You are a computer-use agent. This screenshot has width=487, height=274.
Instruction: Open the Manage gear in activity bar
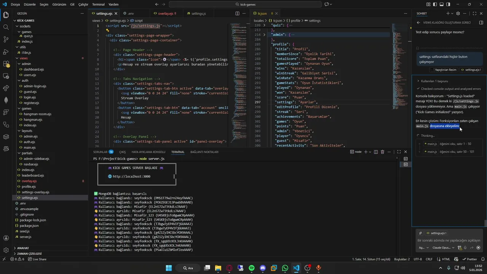pos(6,250)
